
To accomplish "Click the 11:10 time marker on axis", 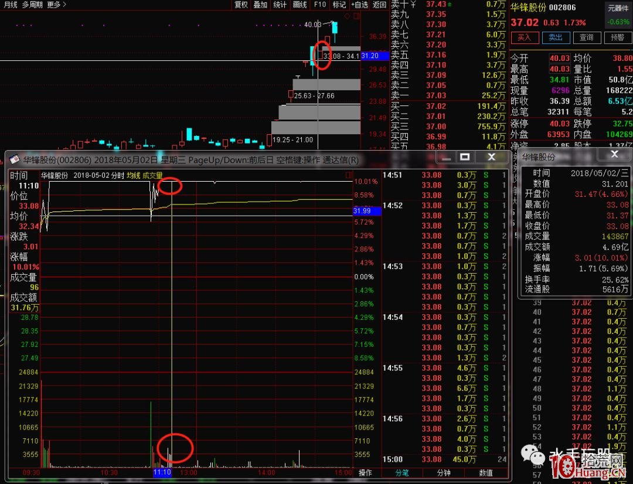I will pyautogui.click(x=162, y=472).
